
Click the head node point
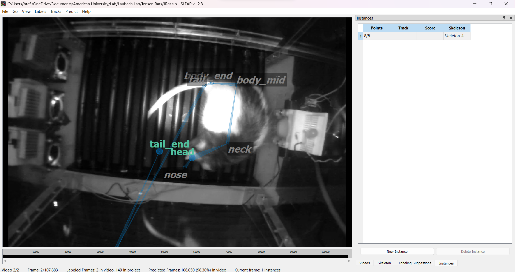click(x=192, y=158)
